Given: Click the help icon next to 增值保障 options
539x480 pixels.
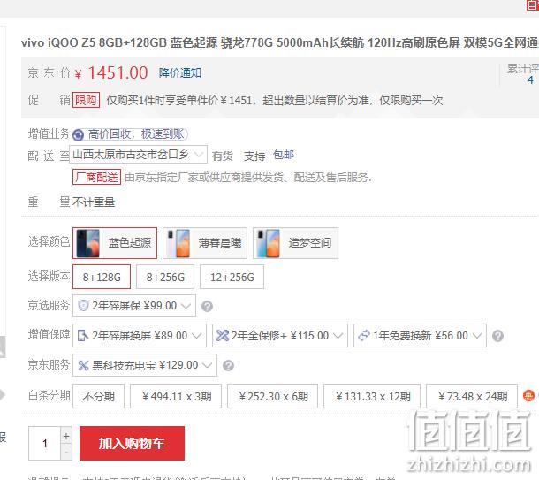Looking at the screenshot, I should 497,336.
